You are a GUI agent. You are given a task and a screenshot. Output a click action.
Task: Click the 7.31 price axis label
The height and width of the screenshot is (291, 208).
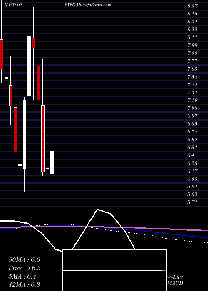coord(192,93)
